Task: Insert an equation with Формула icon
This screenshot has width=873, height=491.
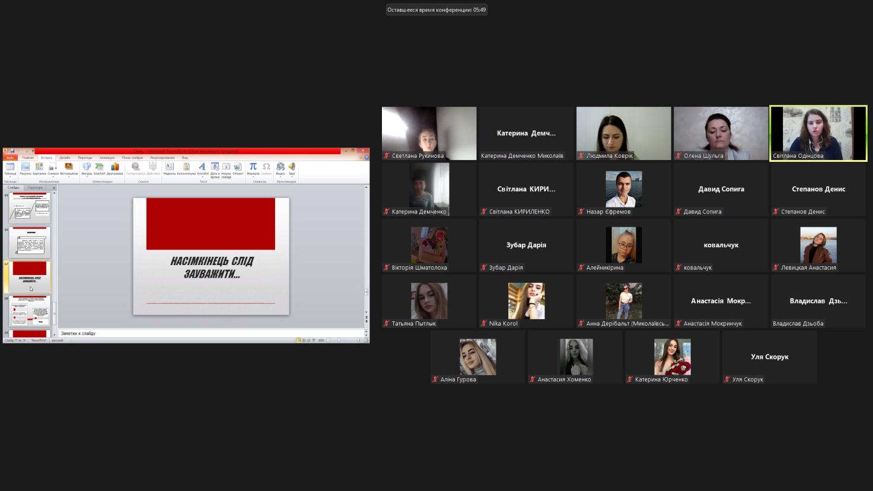Action: (253, 168)
